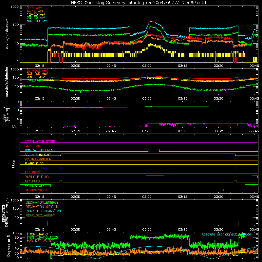Click counts/s/detector axis title of MeV panel
Image resolution: width=262 pixels, height=262 pixels.
point(7,82)
